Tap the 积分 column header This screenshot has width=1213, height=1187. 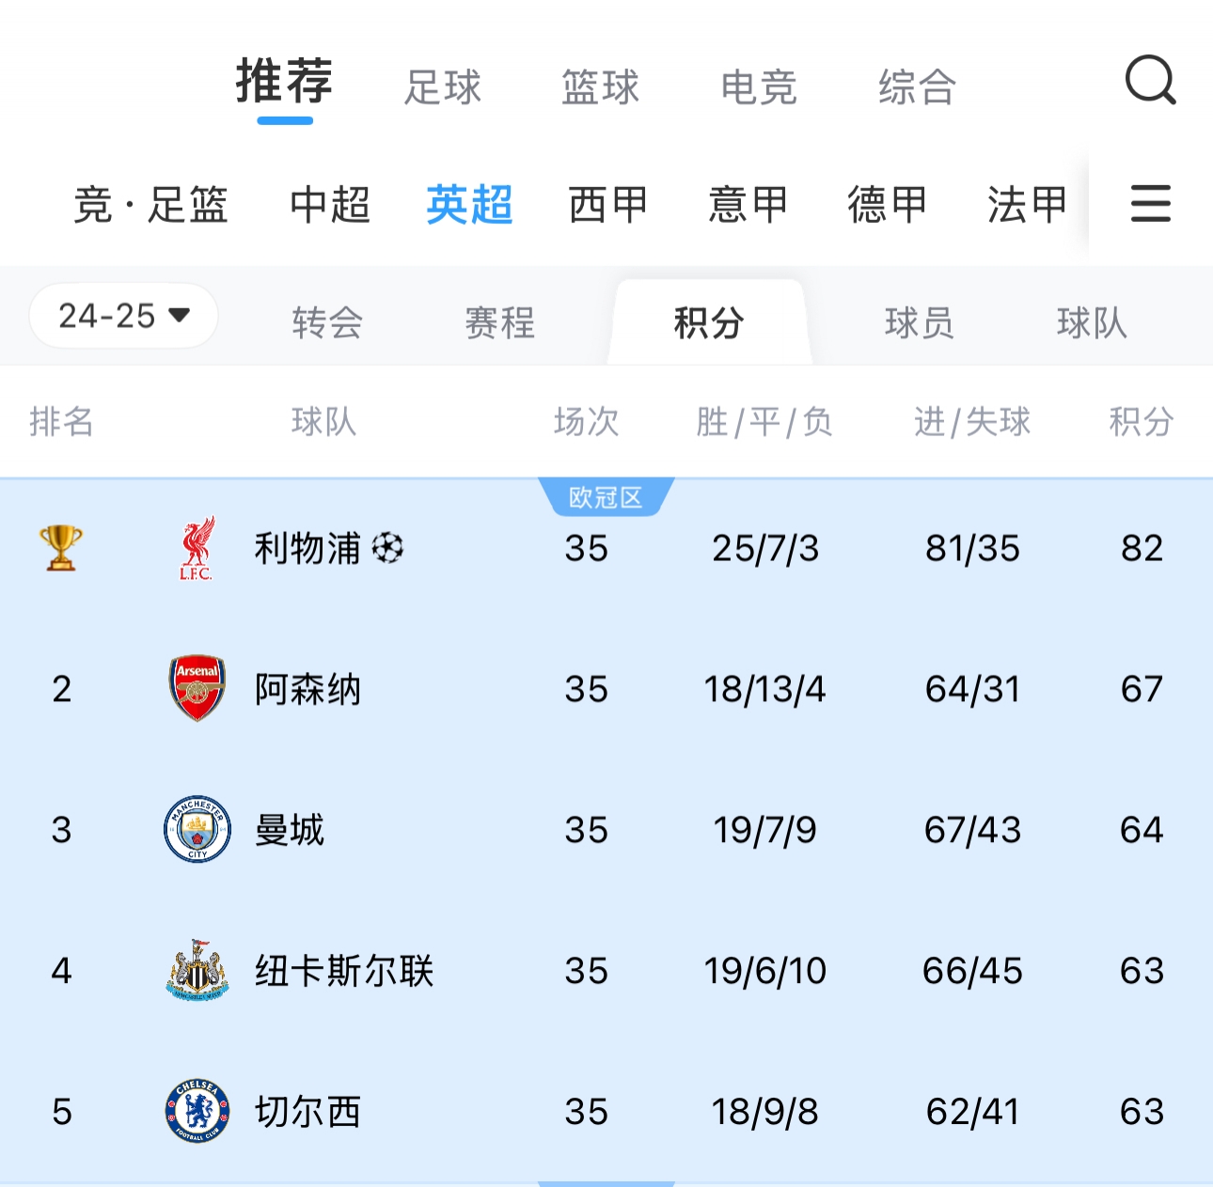point(1141,422)
